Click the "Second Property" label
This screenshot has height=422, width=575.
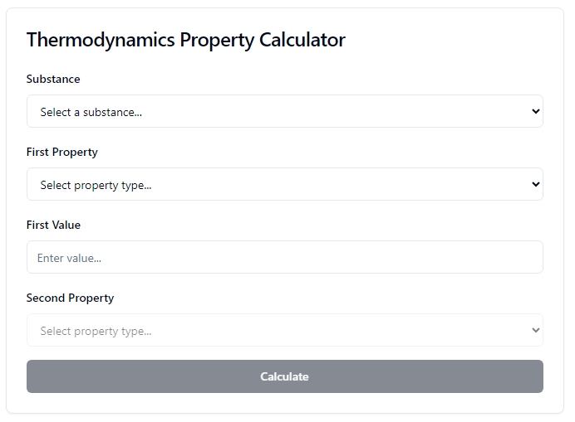(x=70, y=298)
